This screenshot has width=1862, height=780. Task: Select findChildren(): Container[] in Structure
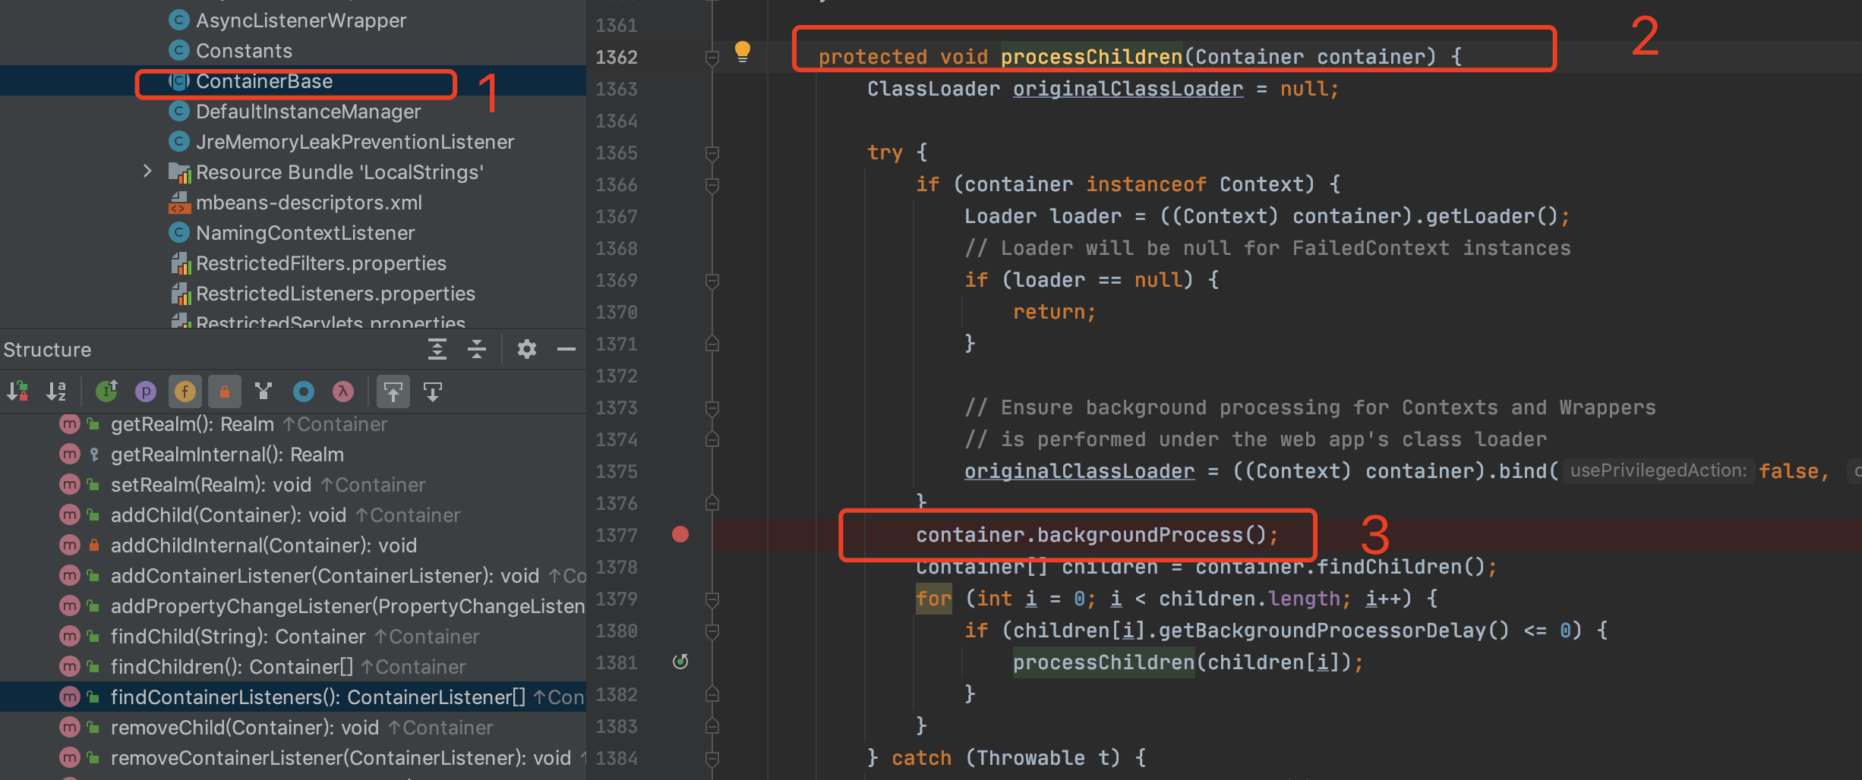coord(293,667)
